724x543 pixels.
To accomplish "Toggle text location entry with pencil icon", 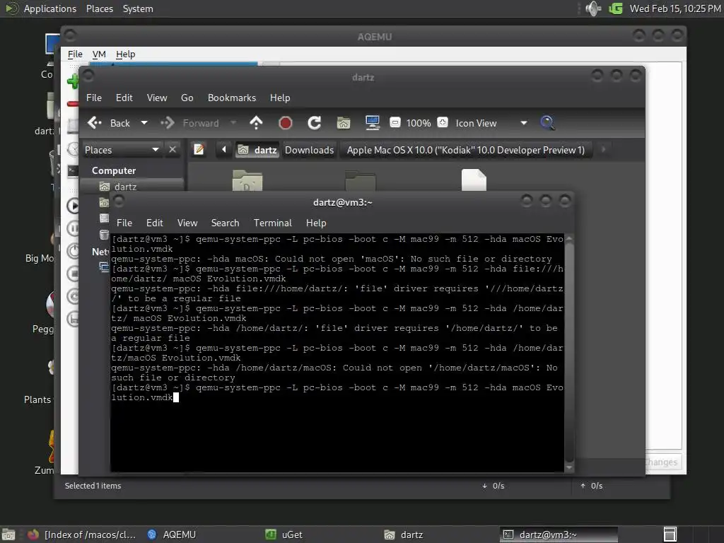I will click(x=199, y=150).
